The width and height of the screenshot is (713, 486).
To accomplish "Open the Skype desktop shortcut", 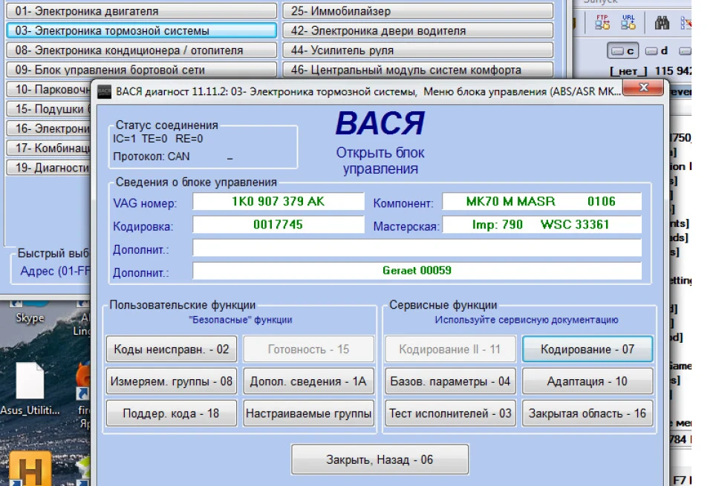I will point(30,312).
